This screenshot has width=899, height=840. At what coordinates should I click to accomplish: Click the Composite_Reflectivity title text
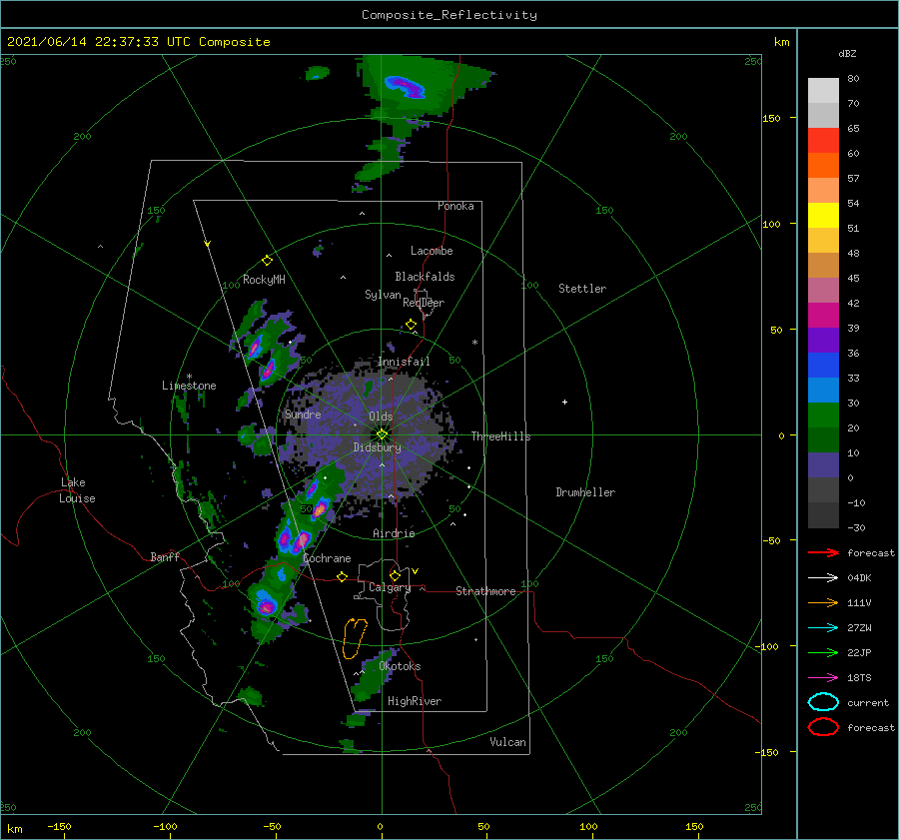pos(449,15)
